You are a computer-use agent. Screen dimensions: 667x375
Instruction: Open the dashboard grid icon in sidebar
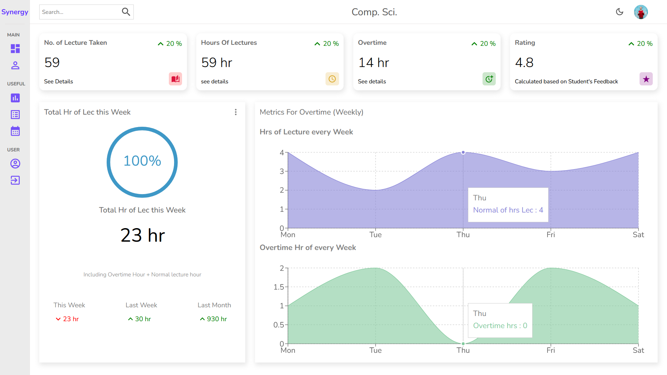click(x=15, y=49)
